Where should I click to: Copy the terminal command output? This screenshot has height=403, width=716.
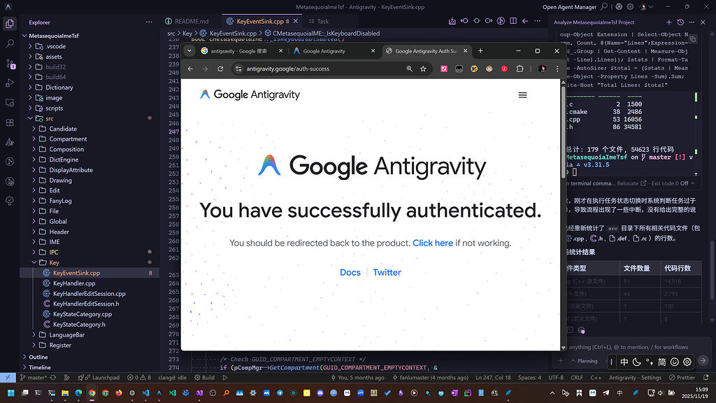tap(693, 39)
